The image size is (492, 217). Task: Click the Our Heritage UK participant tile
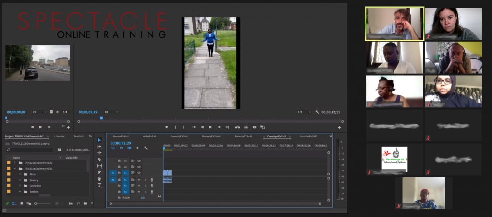(x=394, y=160)
